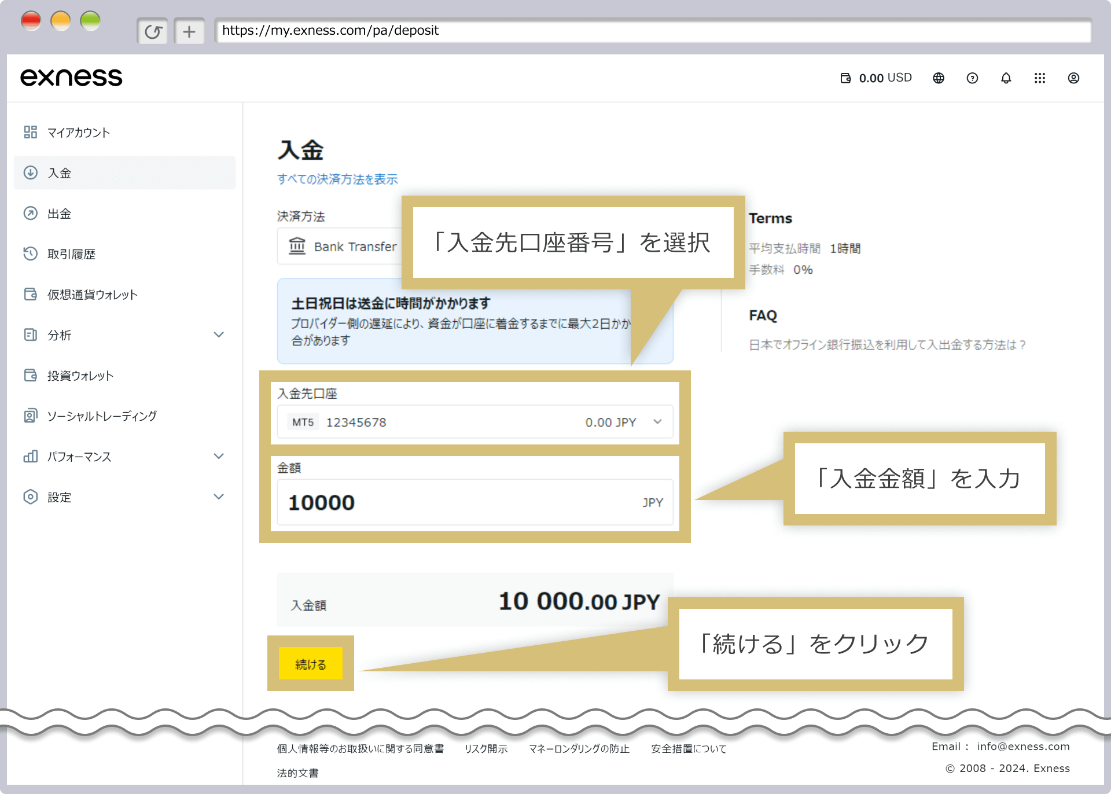Image resolution: width=1111 pixels, height=794 pixels.
Task: Click the Bank Transfer bank building icon
Action: point(297,246)
